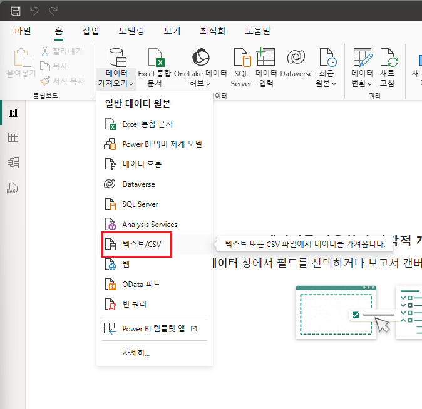Viewport: 422px width, 409px height.
Task: Click the Save icon in title bar
Action: pyautogui.click(x=16, y=11)
